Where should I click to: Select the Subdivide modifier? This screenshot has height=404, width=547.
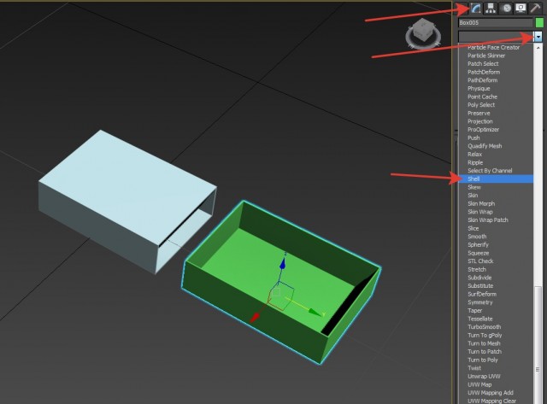(479, 278)
